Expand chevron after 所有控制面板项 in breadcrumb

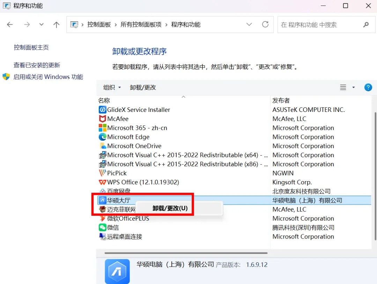167,24
